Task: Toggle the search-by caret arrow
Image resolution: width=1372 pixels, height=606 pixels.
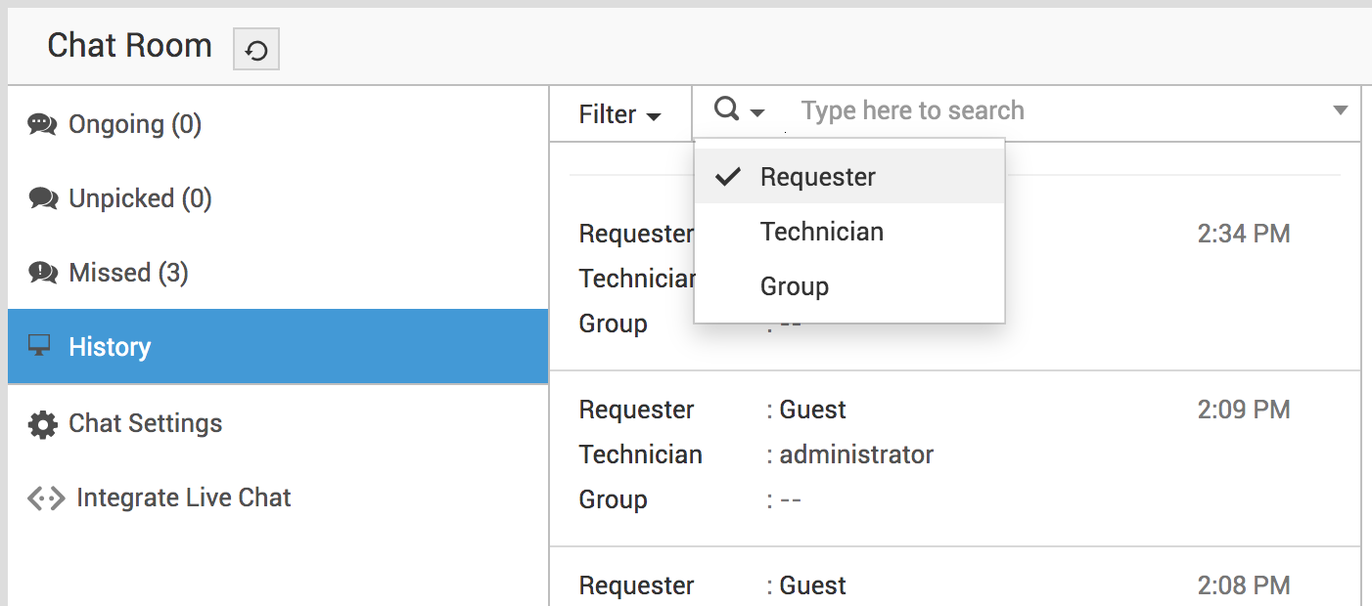Action: 757,113
